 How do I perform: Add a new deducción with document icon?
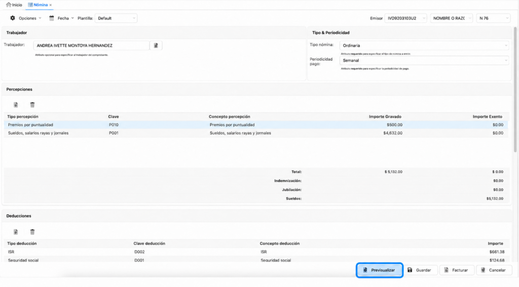[x=16, y=232]
